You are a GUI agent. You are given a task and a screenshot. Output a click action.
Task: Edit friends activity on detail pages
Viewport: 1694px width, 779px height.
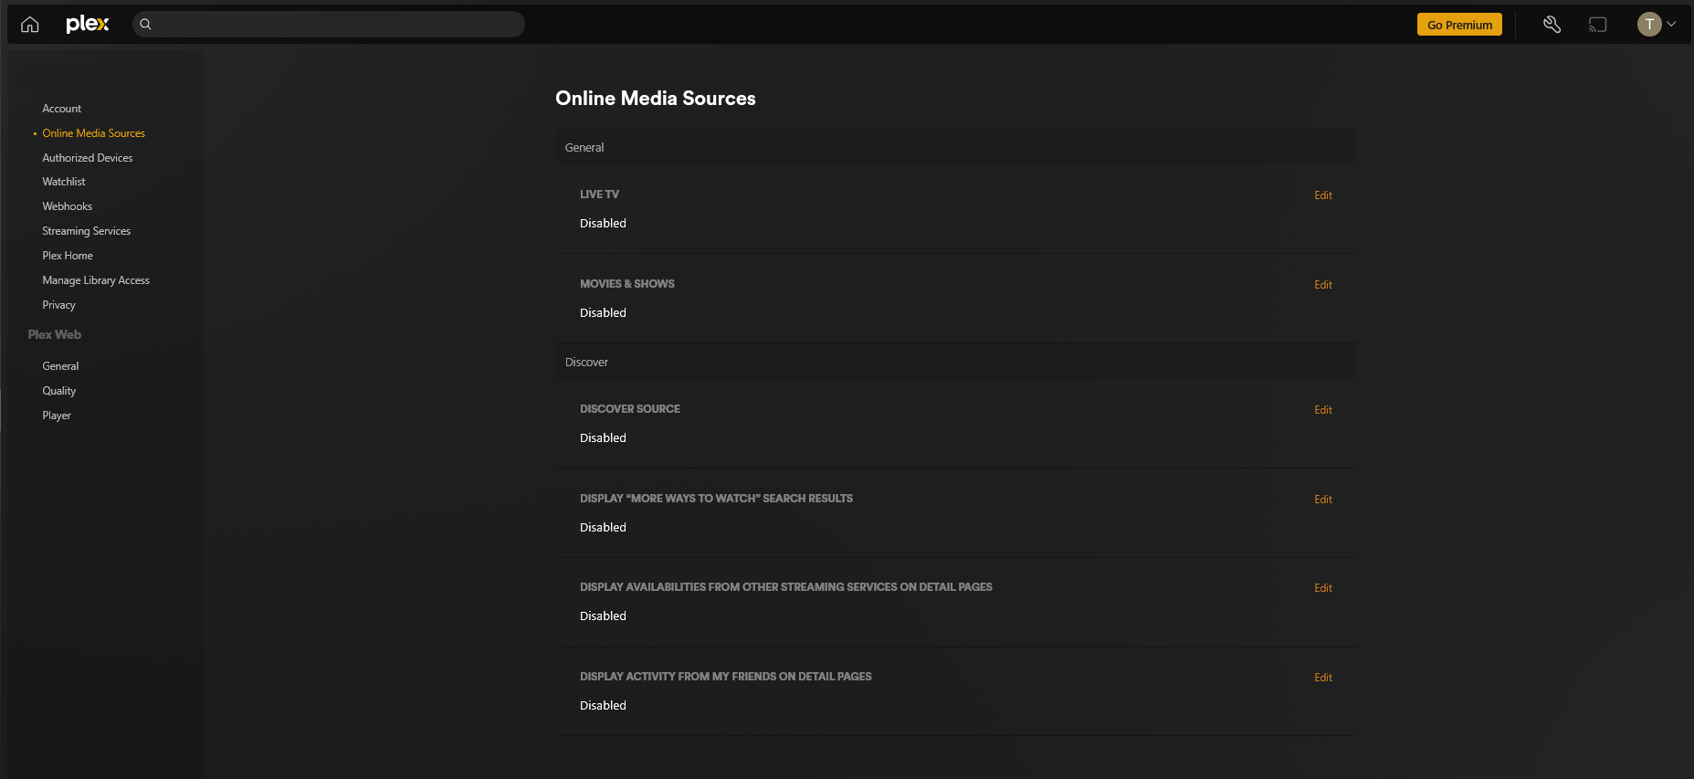[x=1322, y=678]
